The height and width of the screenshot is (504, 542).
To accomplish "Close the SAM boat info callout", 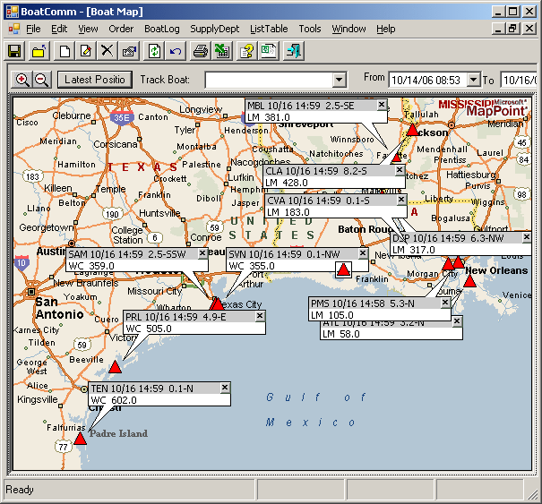I will click(x=202, y=253).
